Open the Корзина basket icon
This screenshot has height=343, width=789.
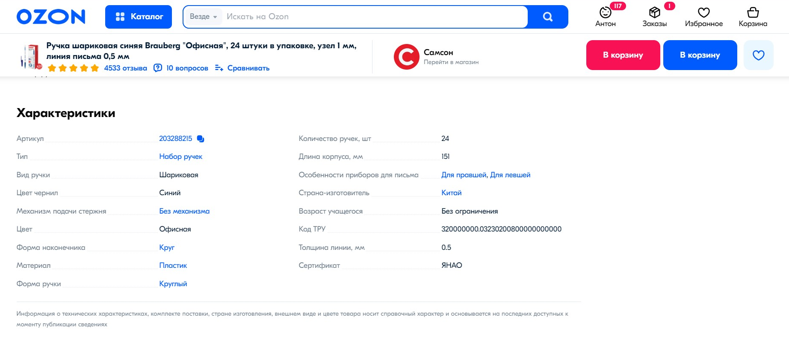coord(753,13)
